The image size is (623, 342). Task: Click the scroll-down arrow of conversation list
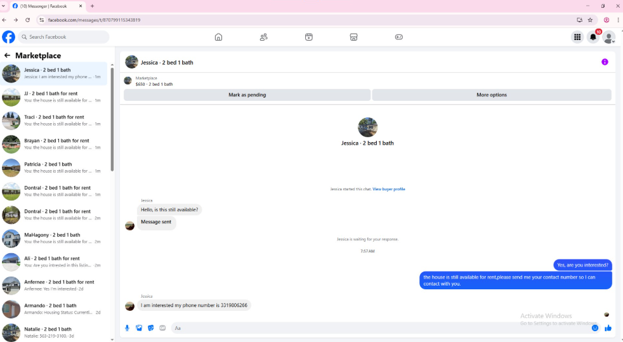pyautogui.click(x=112, y=339)
